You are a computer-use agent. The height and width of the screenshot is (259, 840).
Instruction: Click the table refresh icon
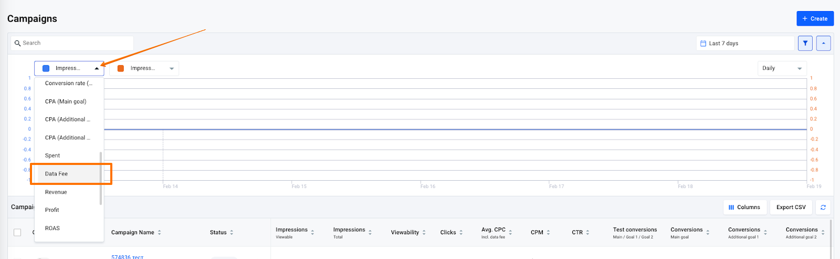pos(823,208)
